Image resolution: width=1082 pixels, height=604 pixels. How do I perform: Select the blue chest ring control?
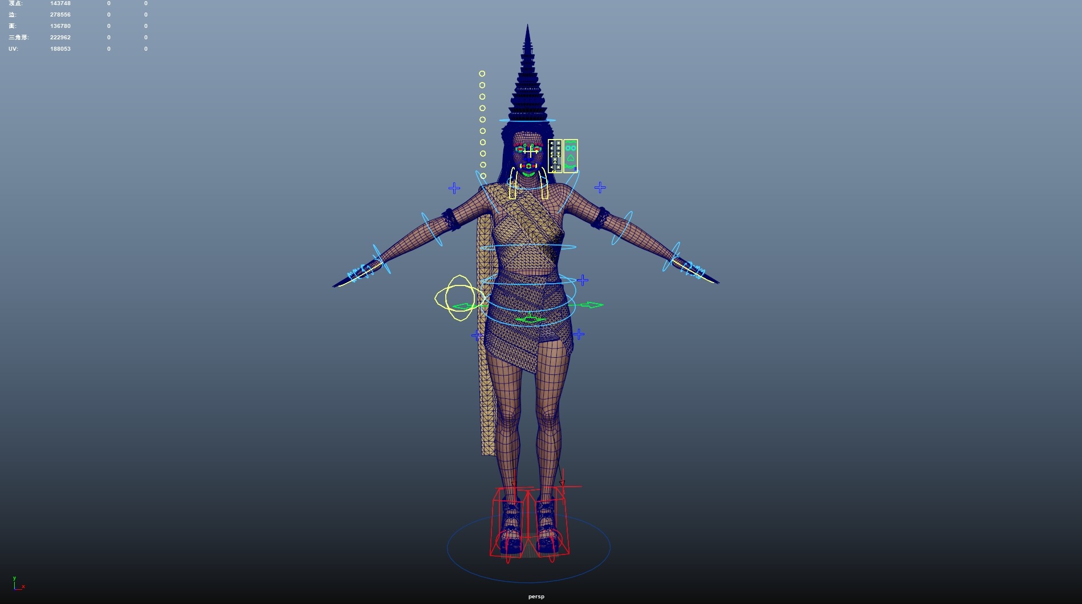528,247
